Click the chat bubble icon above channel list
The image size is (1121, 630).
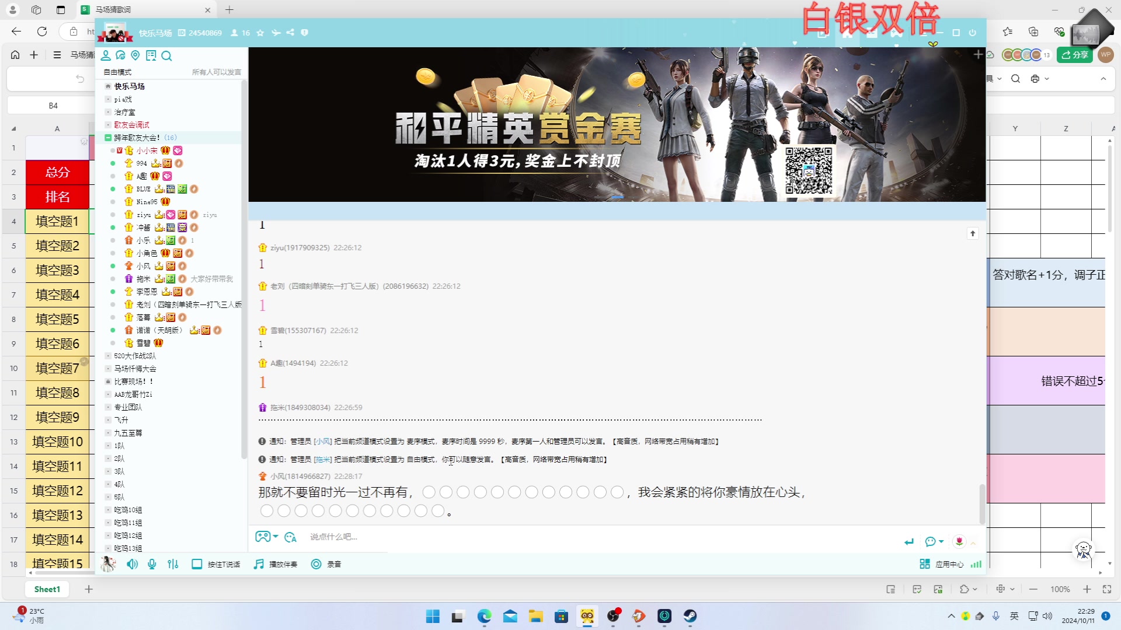click(x=121, y=55)
